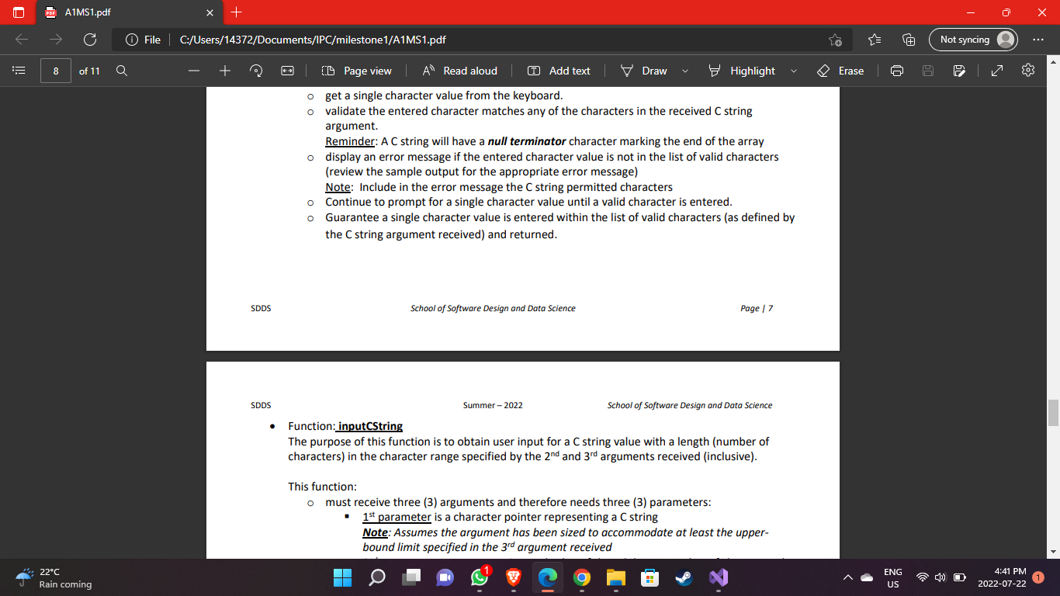This screenshot has height=596, width=1060.
Task: Activate the Highlight tool
Action: point(743,70)
